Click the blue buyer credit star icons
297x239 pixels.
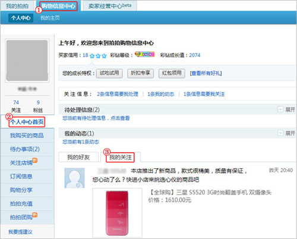coord(98,56)
